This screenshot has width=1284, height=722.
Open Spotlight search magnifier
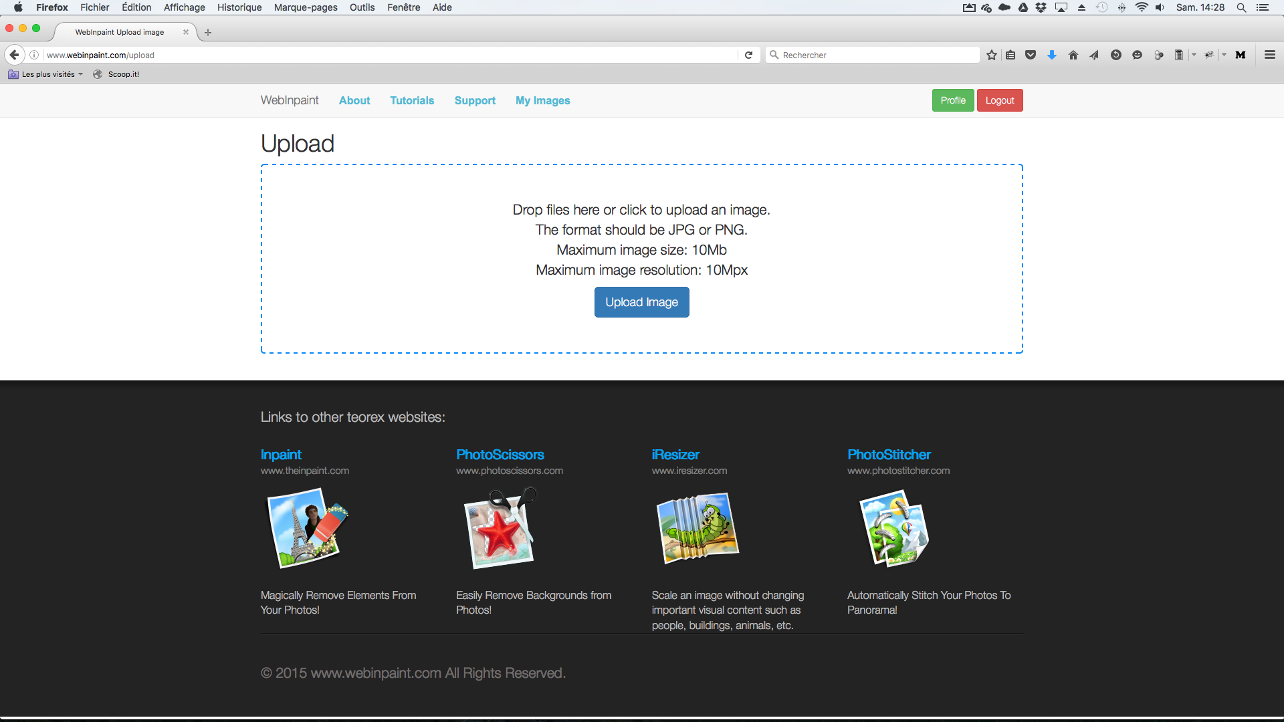coord(1241,7)
